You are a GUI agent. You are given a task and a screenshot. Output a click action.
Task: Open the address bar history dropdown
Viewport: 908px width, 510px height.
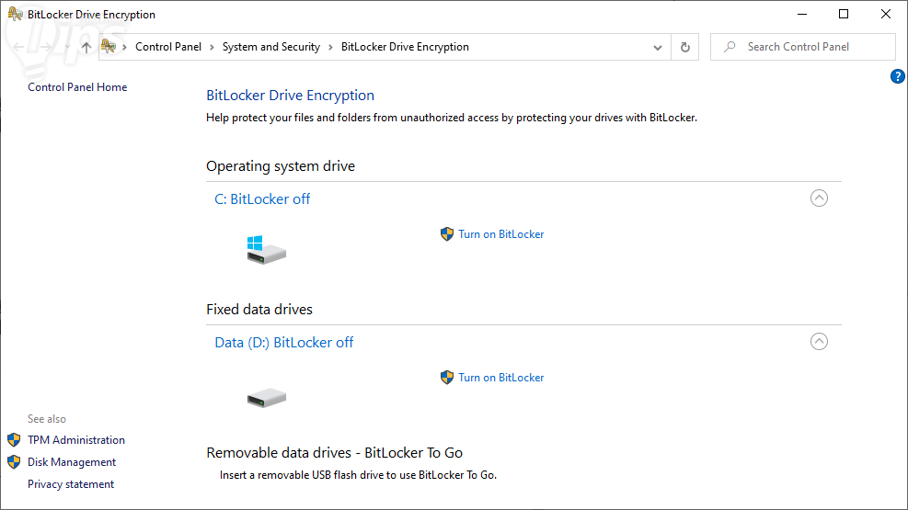[x=658, y=47]
